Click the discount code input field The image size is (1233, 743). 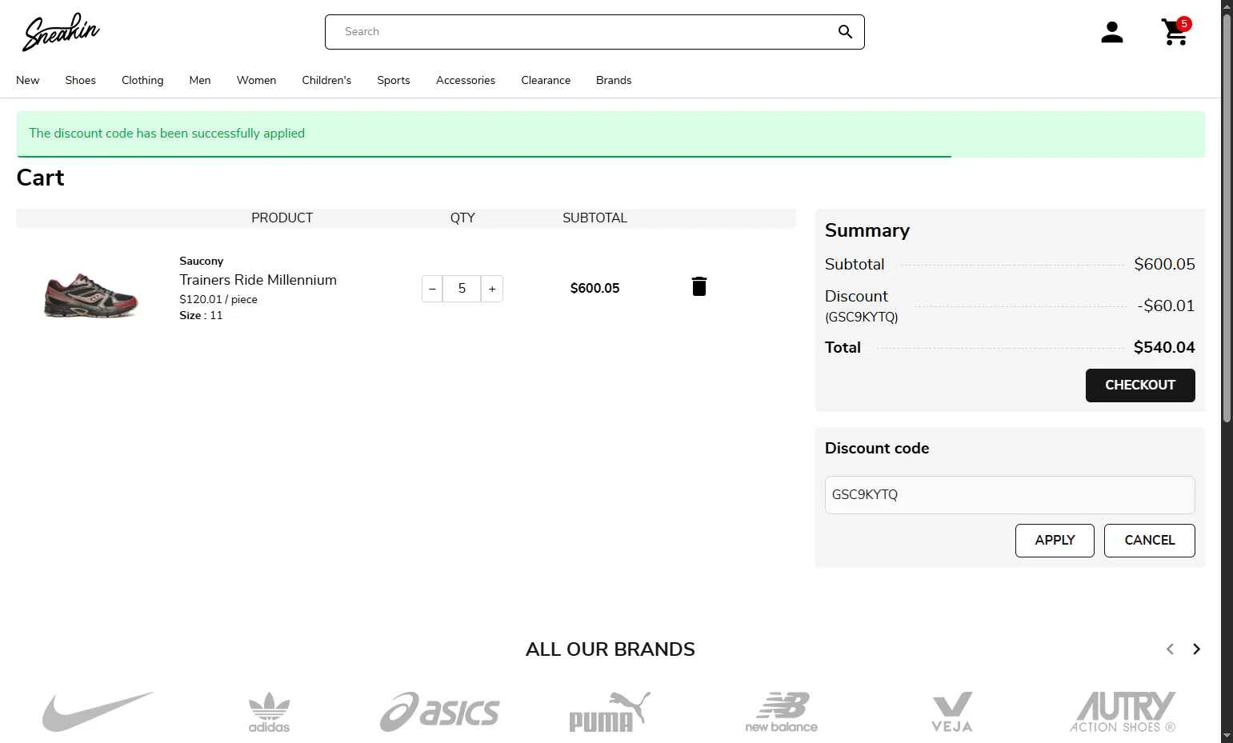1010,495
